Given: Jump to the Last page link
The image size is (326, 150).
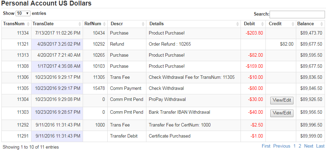Looking at the screenshot, I should pyautogui.click(x=320, y=146).
